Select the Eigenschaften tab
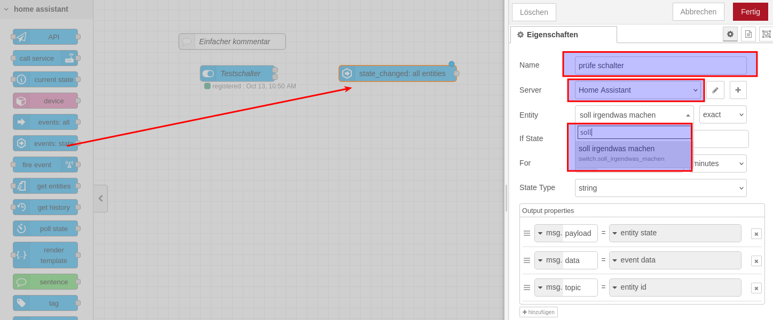 563,35
